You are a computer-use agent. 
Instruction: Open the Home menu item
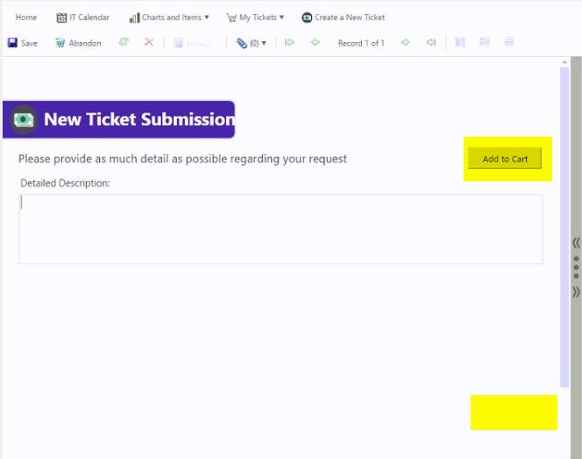[x=26, y=18]
